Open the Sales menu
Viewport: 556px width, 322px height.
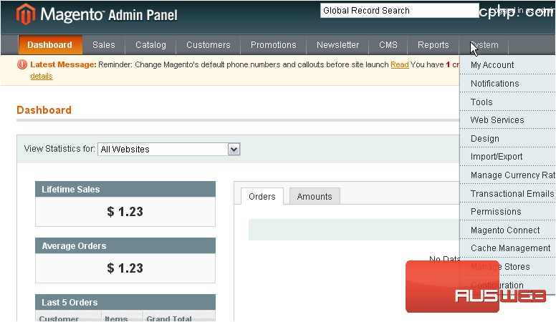coord(104,45)
